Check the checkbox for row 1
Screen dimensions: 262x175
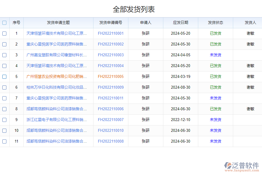(x=4, y=34)
